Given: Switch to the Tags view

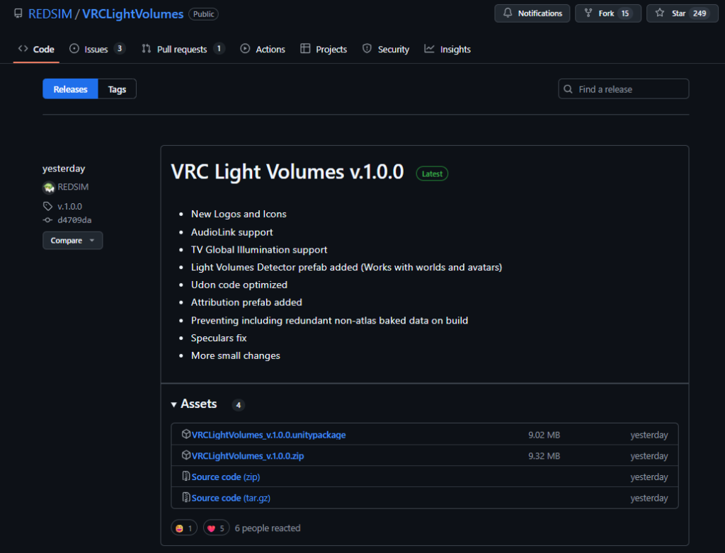Looking at the screenshot, I should [117, 89].
